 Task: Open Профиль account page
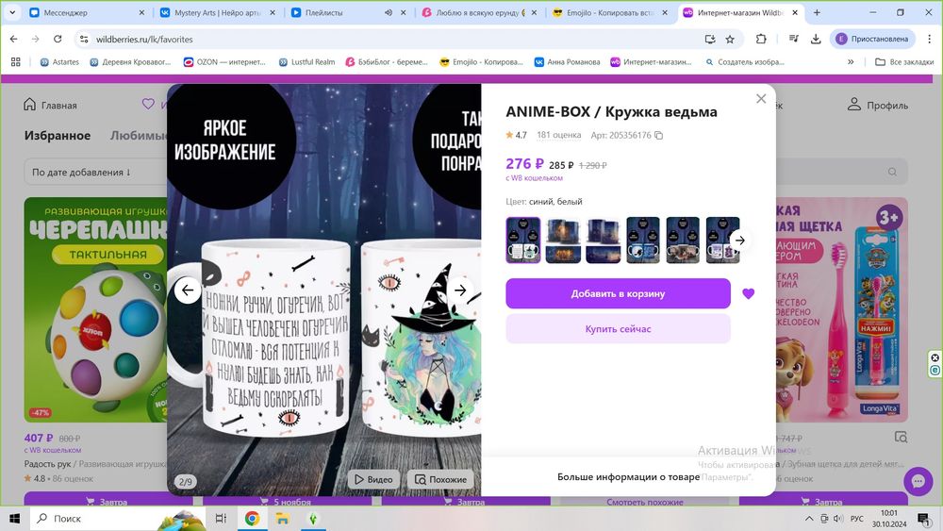(x=877, y=105)
